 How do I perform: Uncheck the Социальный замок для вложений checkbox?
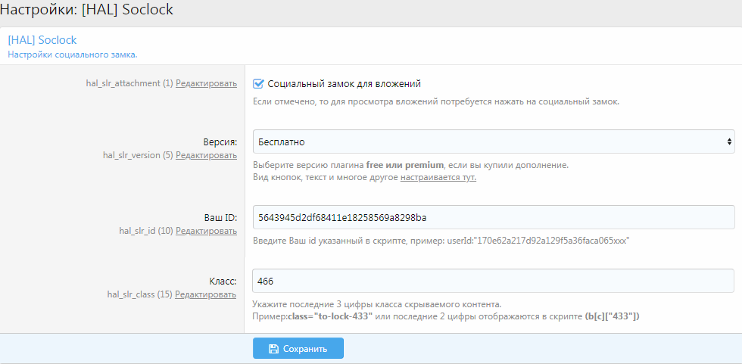click(x=258, y=84)
